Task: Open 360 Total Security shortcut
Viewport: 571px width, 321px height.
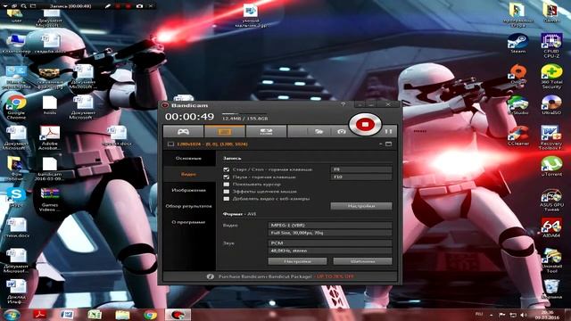Action: [x=551, y=77]
